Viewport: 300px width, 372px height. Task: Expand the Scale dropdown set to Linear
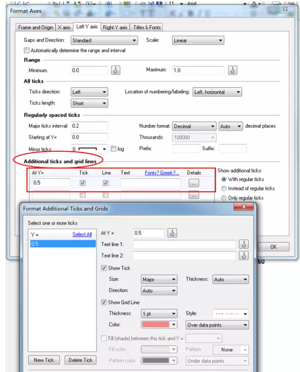point(198,40)
